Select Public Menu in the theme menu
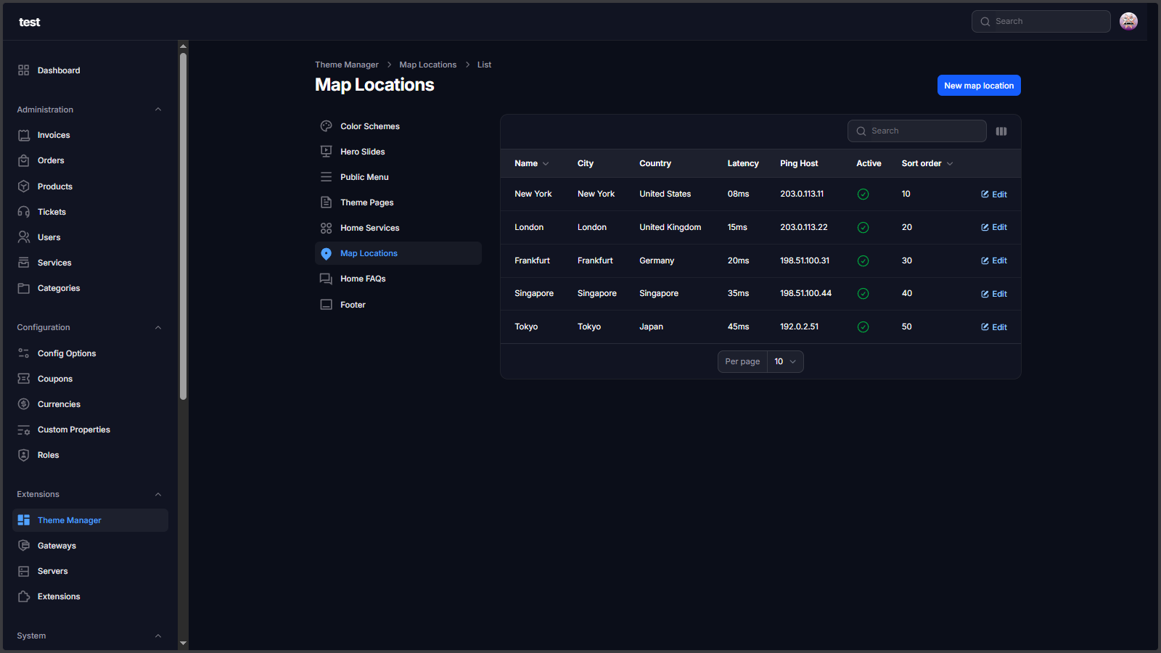This screenshot has height=653, width=1161. (364, 177)
